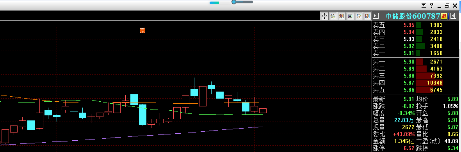Click the 买一 row label
This screenshot has height=152, width=461.
coord(379,62)
